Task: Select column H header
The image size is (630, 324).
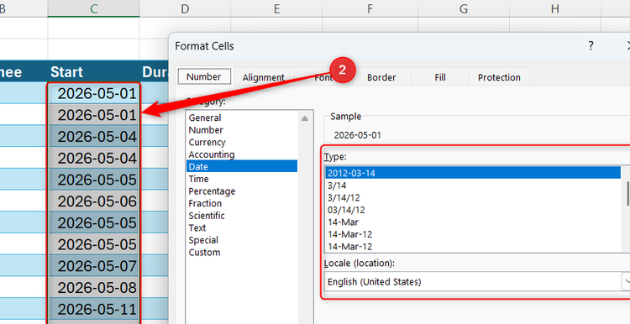Action: [x=555, y=8]
